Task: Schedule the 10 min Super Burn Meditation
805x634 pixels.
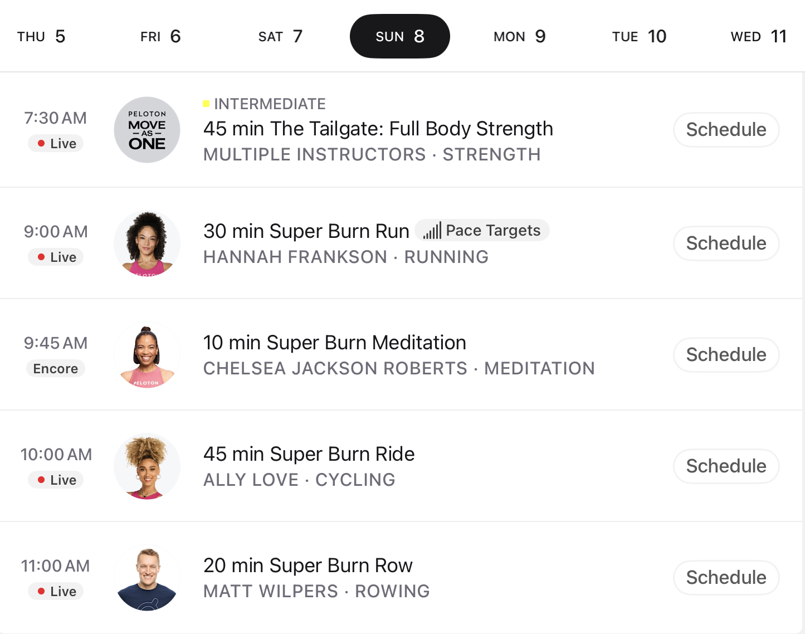Action: 726,354
